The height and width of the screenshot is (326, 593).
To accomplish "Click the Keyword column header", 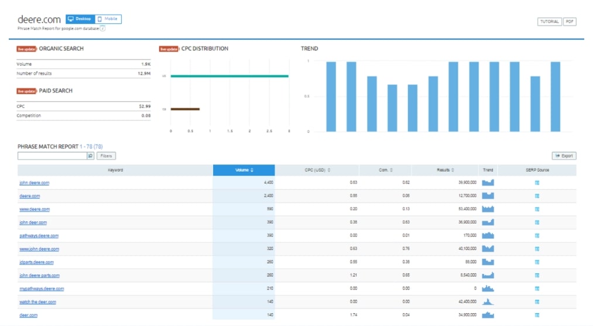I will click(x=115, y=170).
